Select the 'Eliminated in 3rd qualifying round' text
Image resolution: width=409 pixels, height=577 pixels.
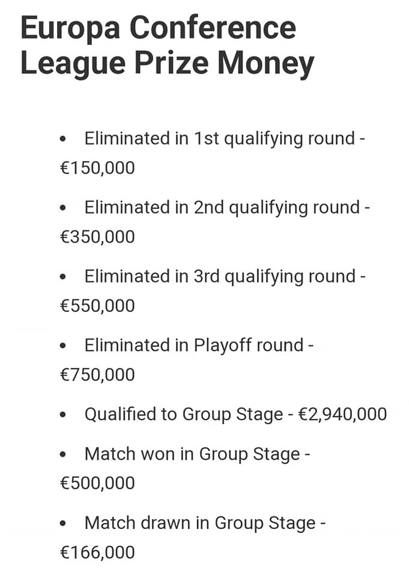220,277
